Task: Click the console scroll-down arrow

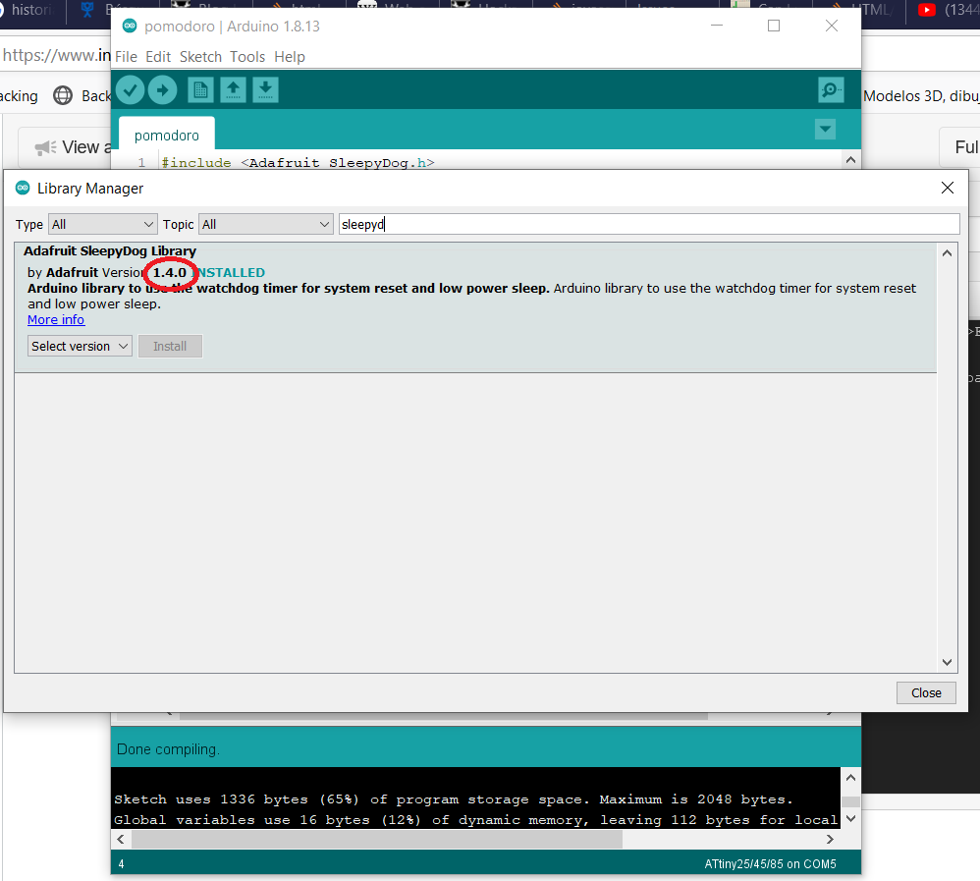Action: click(850, 818)
